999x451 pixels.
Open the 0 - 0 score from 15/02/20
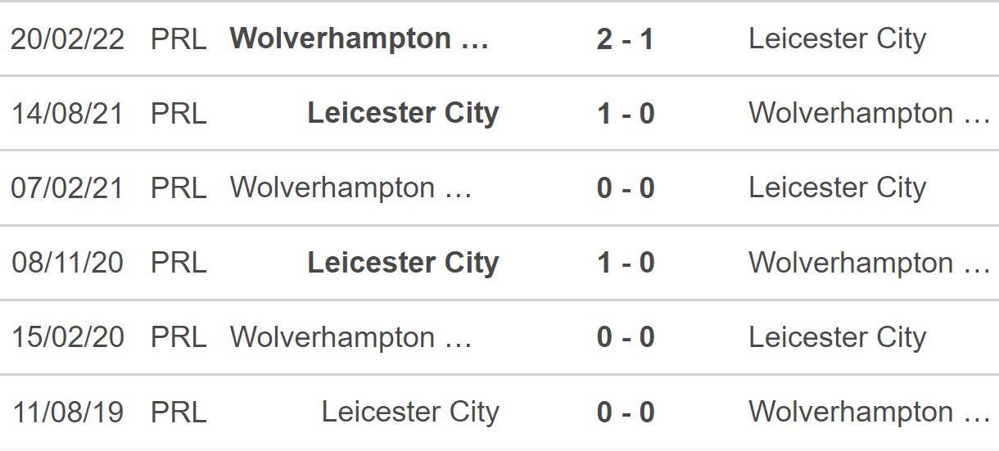626,337
